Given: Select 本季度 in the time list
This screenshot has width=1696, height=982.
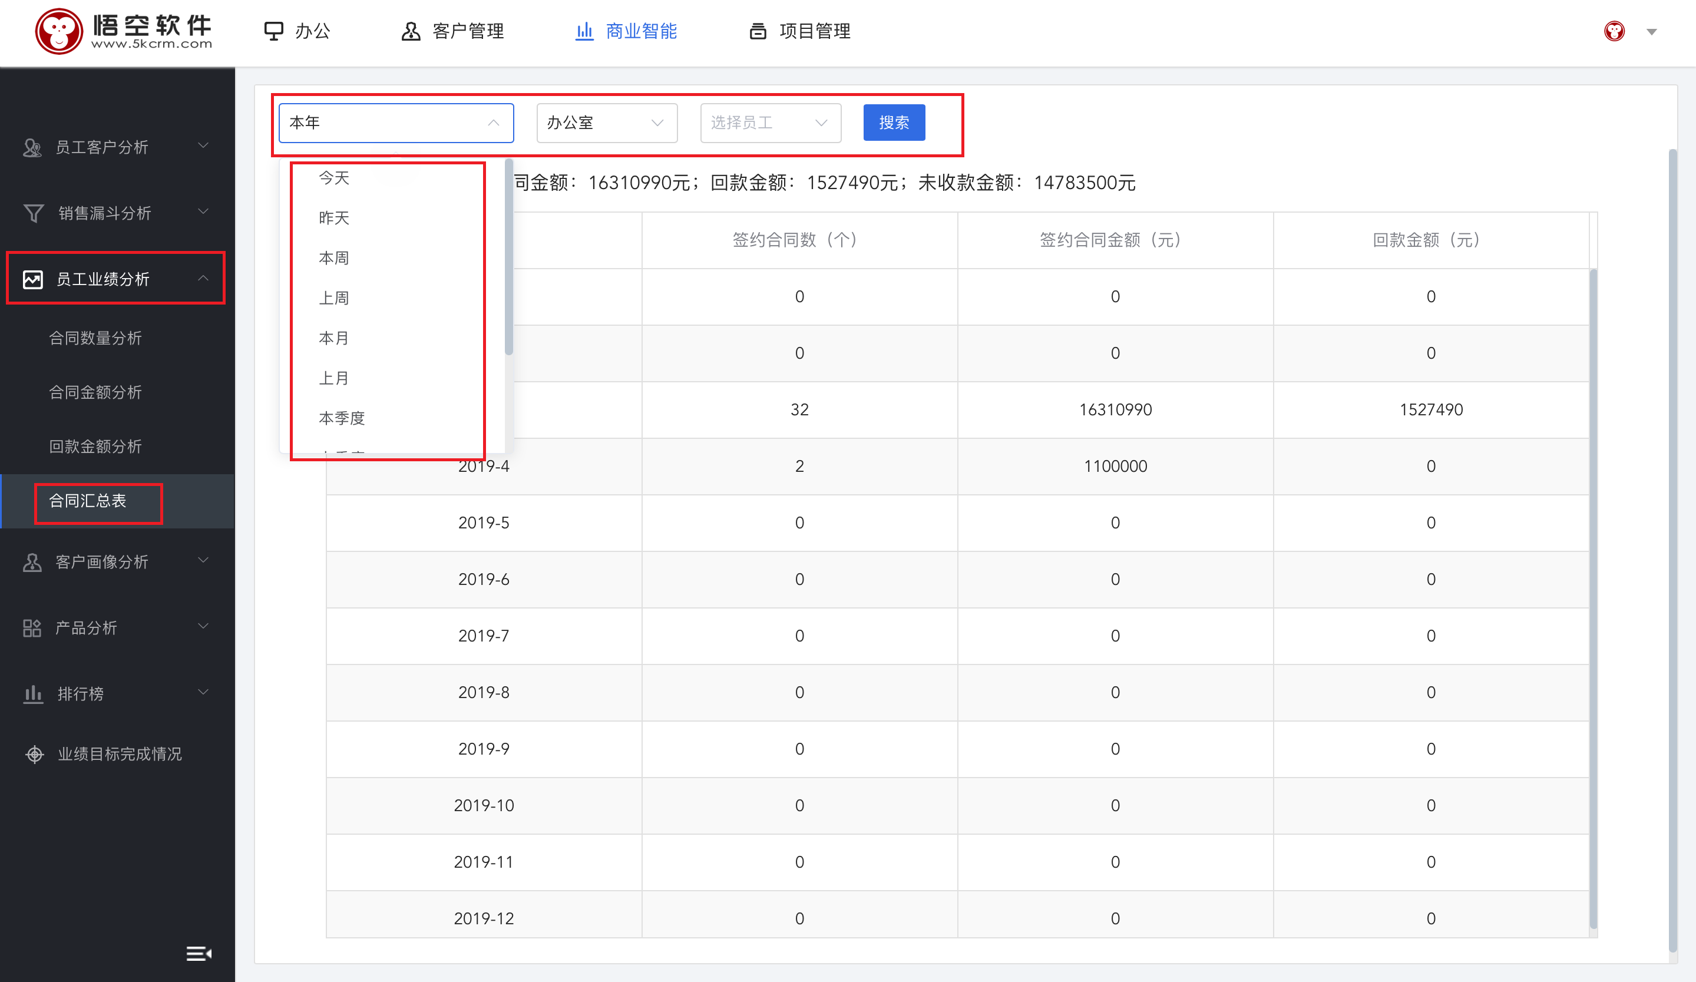Looking at the screenshot, I should (392, 418).
